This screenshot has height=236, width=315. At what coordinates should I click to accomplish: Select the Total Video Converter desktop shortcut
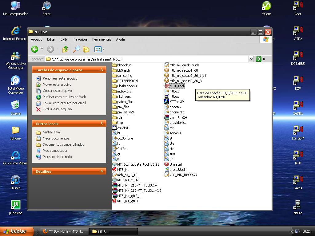(x=15, y=85)
